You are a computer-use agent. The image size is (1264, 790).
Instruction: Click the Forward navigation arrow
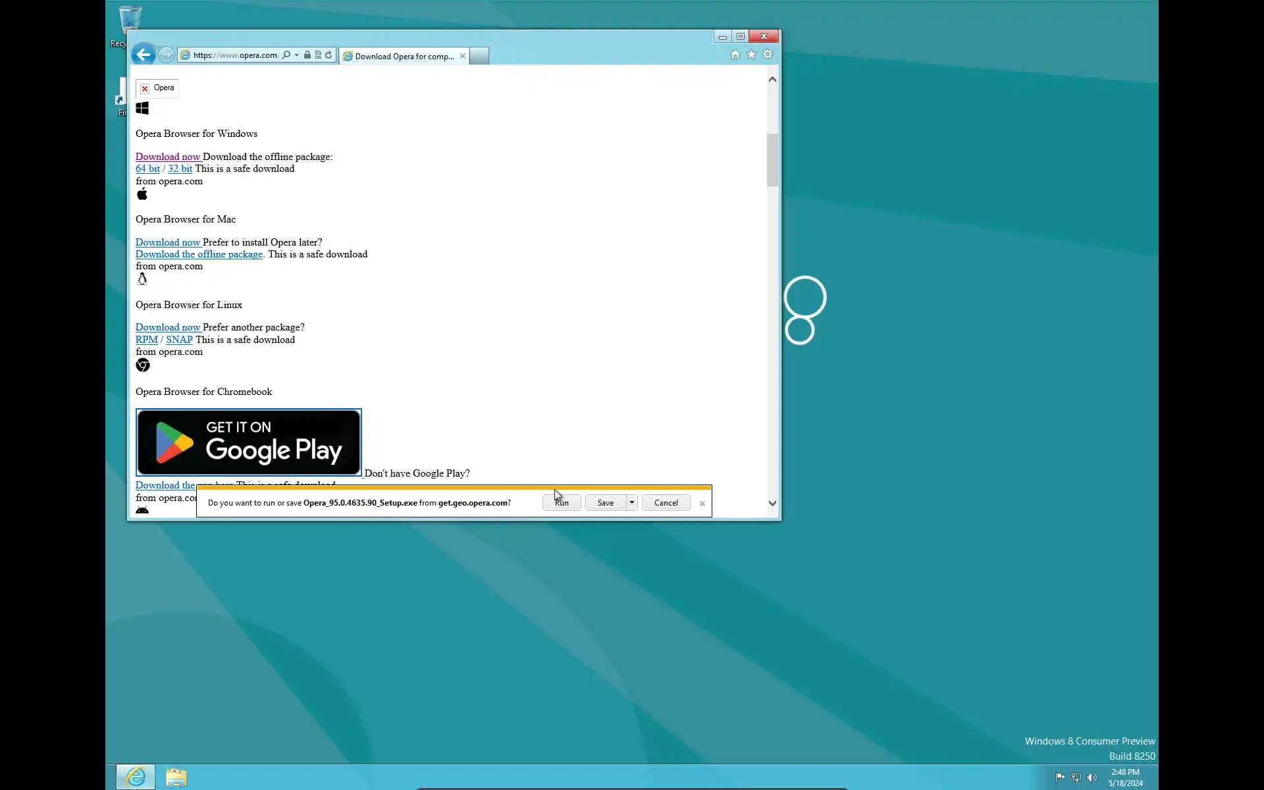(x=166, y=55)
